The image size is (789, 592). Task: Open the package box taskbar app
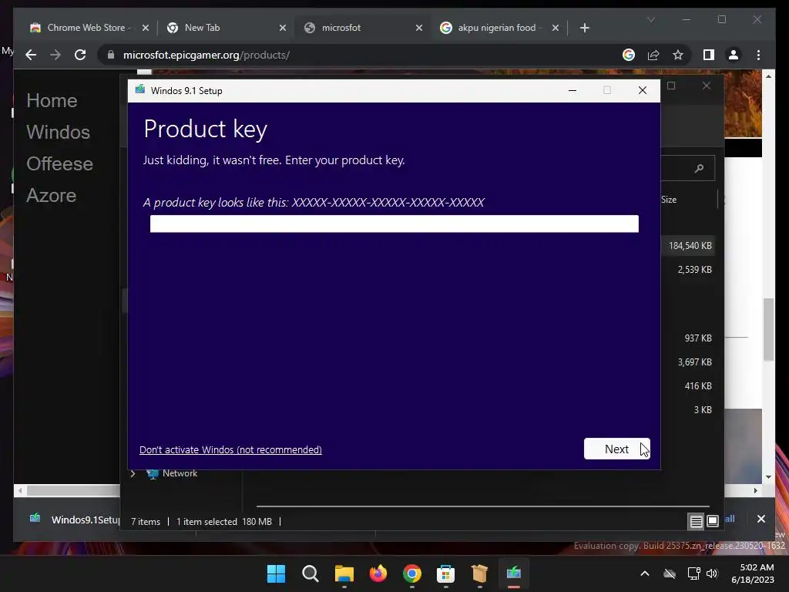pos(479,573)
